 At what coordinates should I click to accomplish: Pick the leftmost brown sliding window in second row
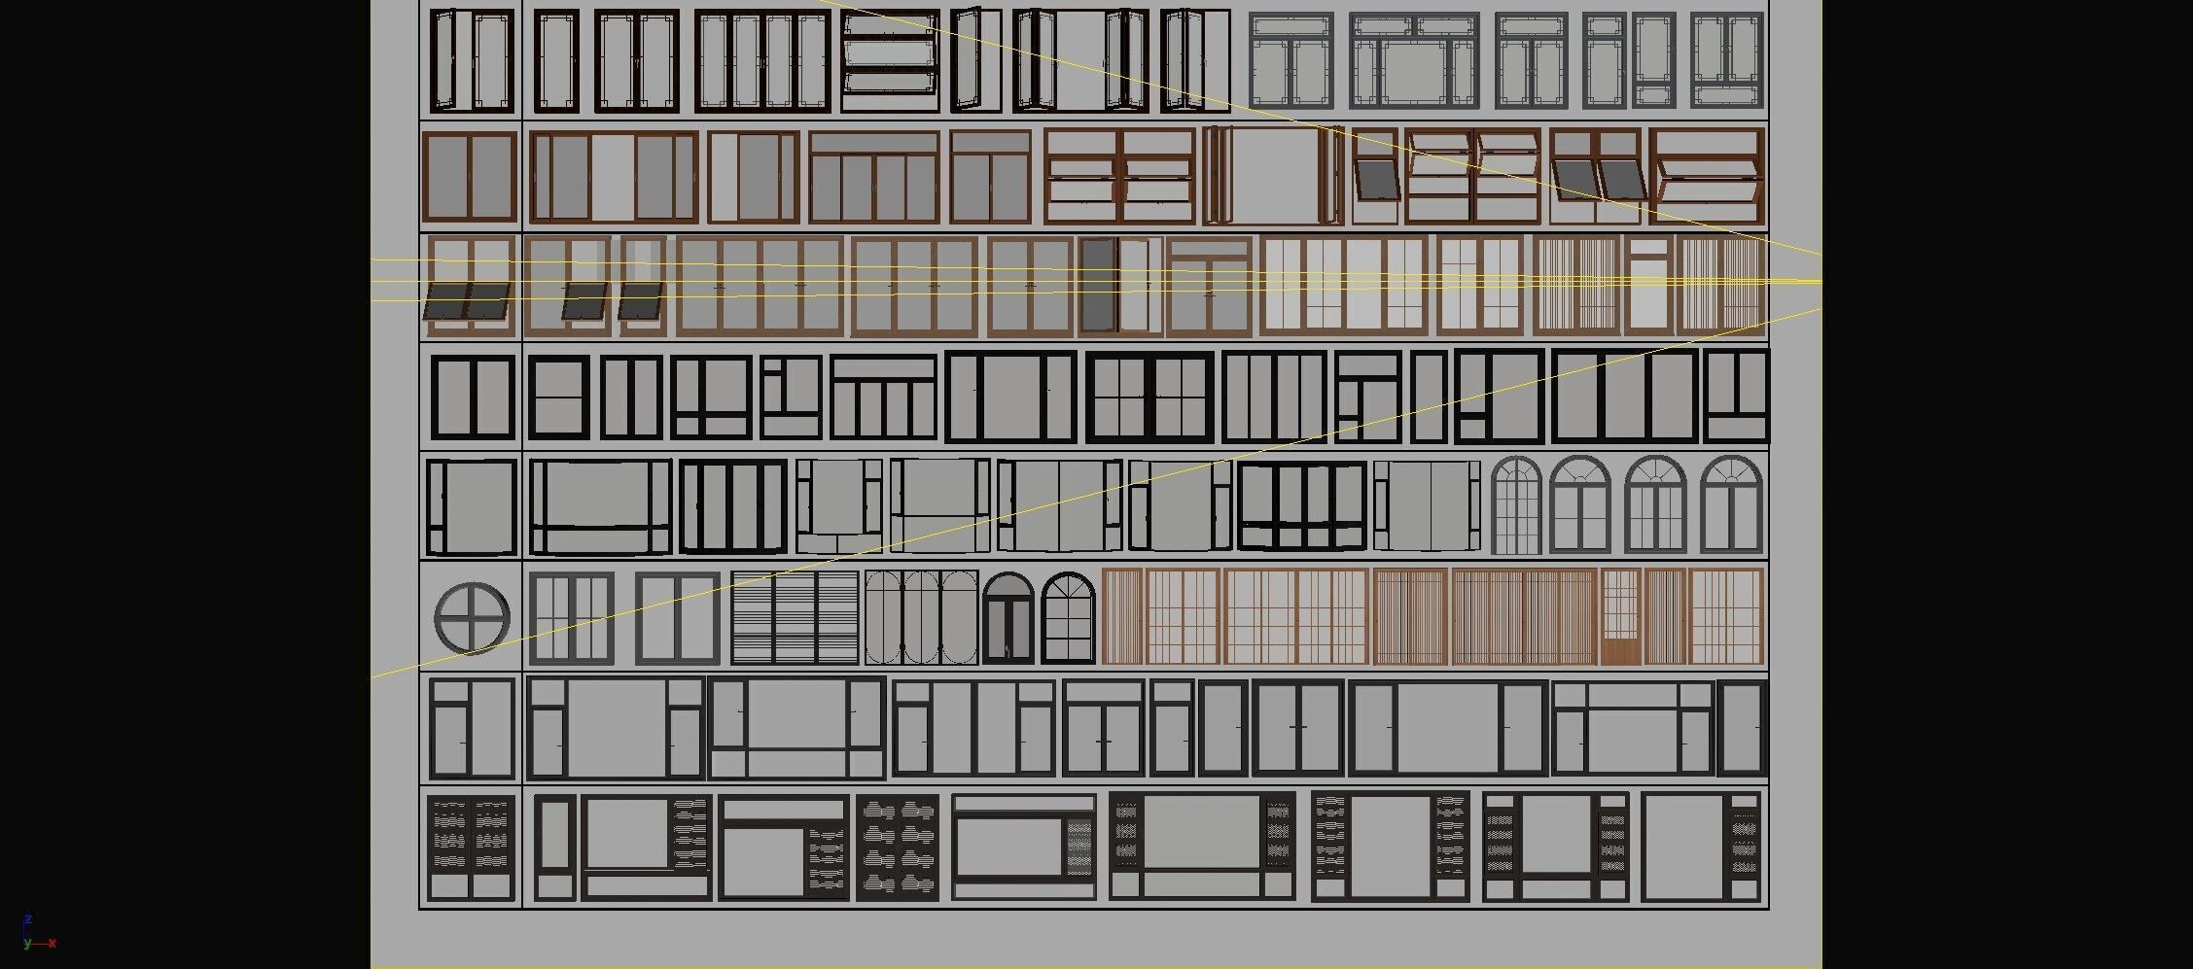[x=470, y=178]
